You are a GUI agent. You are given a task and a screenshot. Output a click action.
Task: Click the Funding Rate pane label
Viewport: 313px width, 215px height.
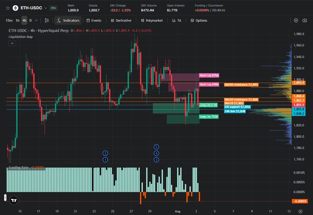click(18, 168)
